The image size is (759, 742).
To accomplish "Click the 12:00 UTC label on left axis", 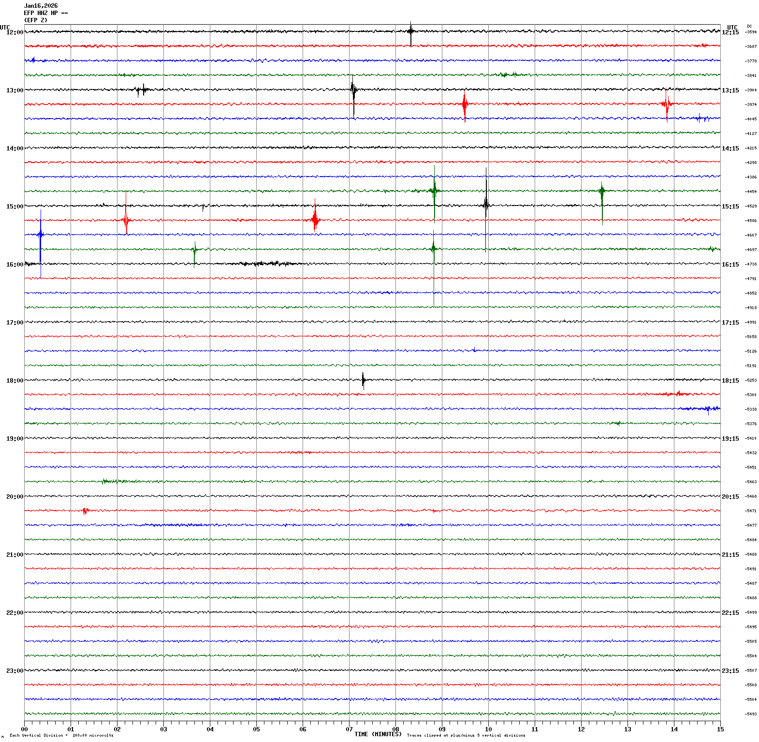I will [x=15, y=32].
